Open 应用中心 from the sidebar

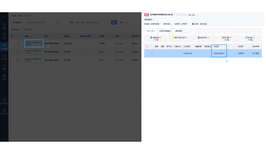coord(4,101)
